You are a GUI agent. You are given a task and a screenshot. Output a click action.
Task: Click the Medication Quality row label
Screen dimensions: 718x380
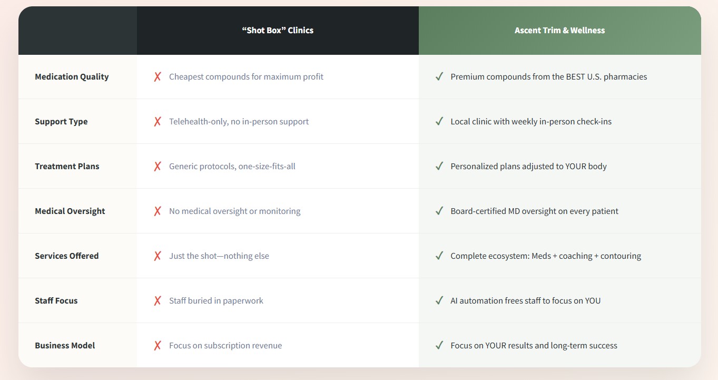72,77
